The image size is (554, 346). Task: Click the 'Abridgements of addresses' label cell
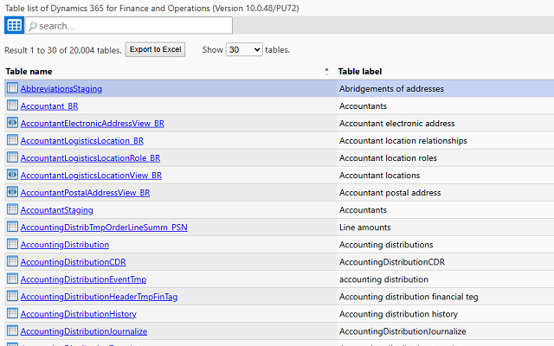(391, 89)
